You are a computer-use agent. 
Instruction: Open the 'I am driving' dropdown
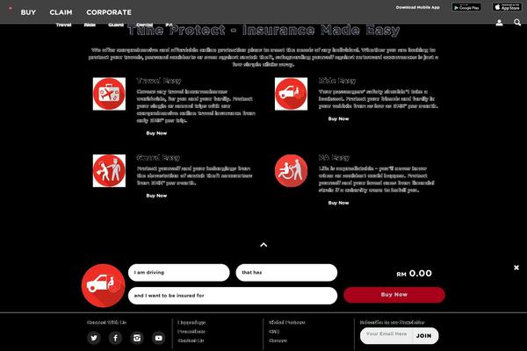(x=179, y=272)
